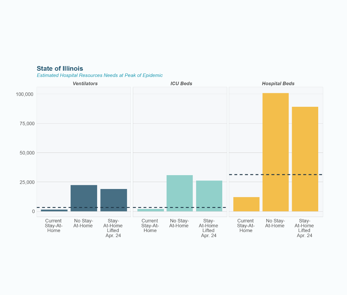
Task: Select Ventilators Stay-At-Home Lifted Apr. 24 bar
Action: pos(114,200)
